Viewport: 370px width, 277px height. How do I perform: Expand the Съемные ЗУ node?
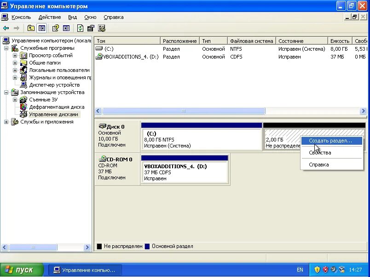pos(15,100)
